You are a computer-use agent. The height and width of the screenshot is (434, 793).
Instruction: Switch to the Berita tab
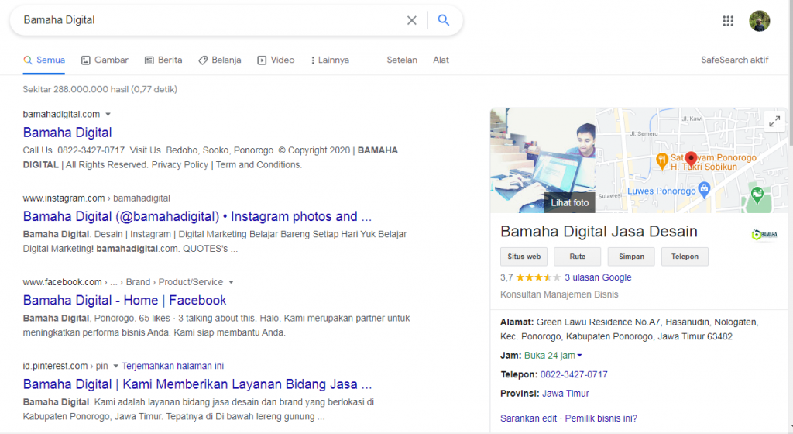click(163, 60)
